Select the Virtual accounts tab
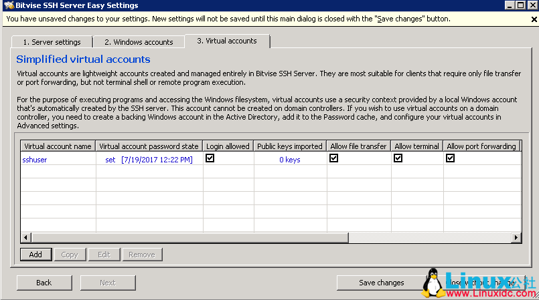Screen dimensions: 539x300 click(227, 41)
